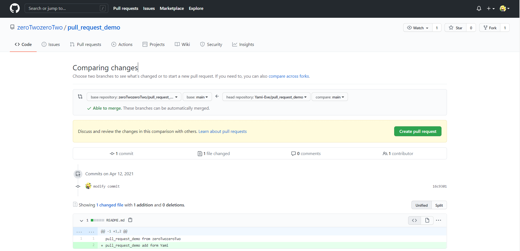Fork this repository
Image resolution: width=520 pixels, height=251 pixels.
490,28
